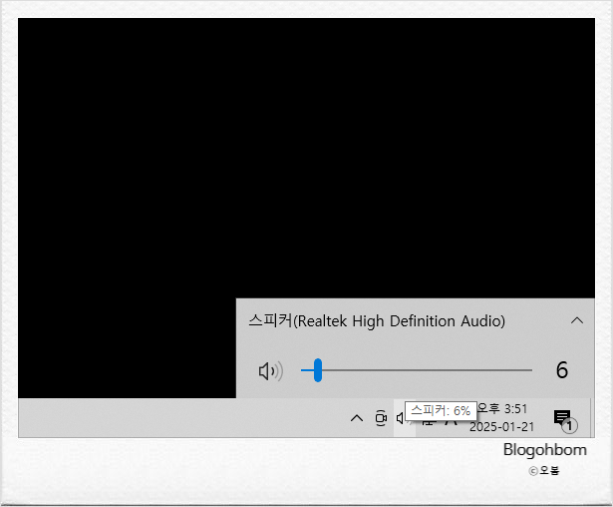Click the 스피커: 6% tooltip

[x=441, y=410]
